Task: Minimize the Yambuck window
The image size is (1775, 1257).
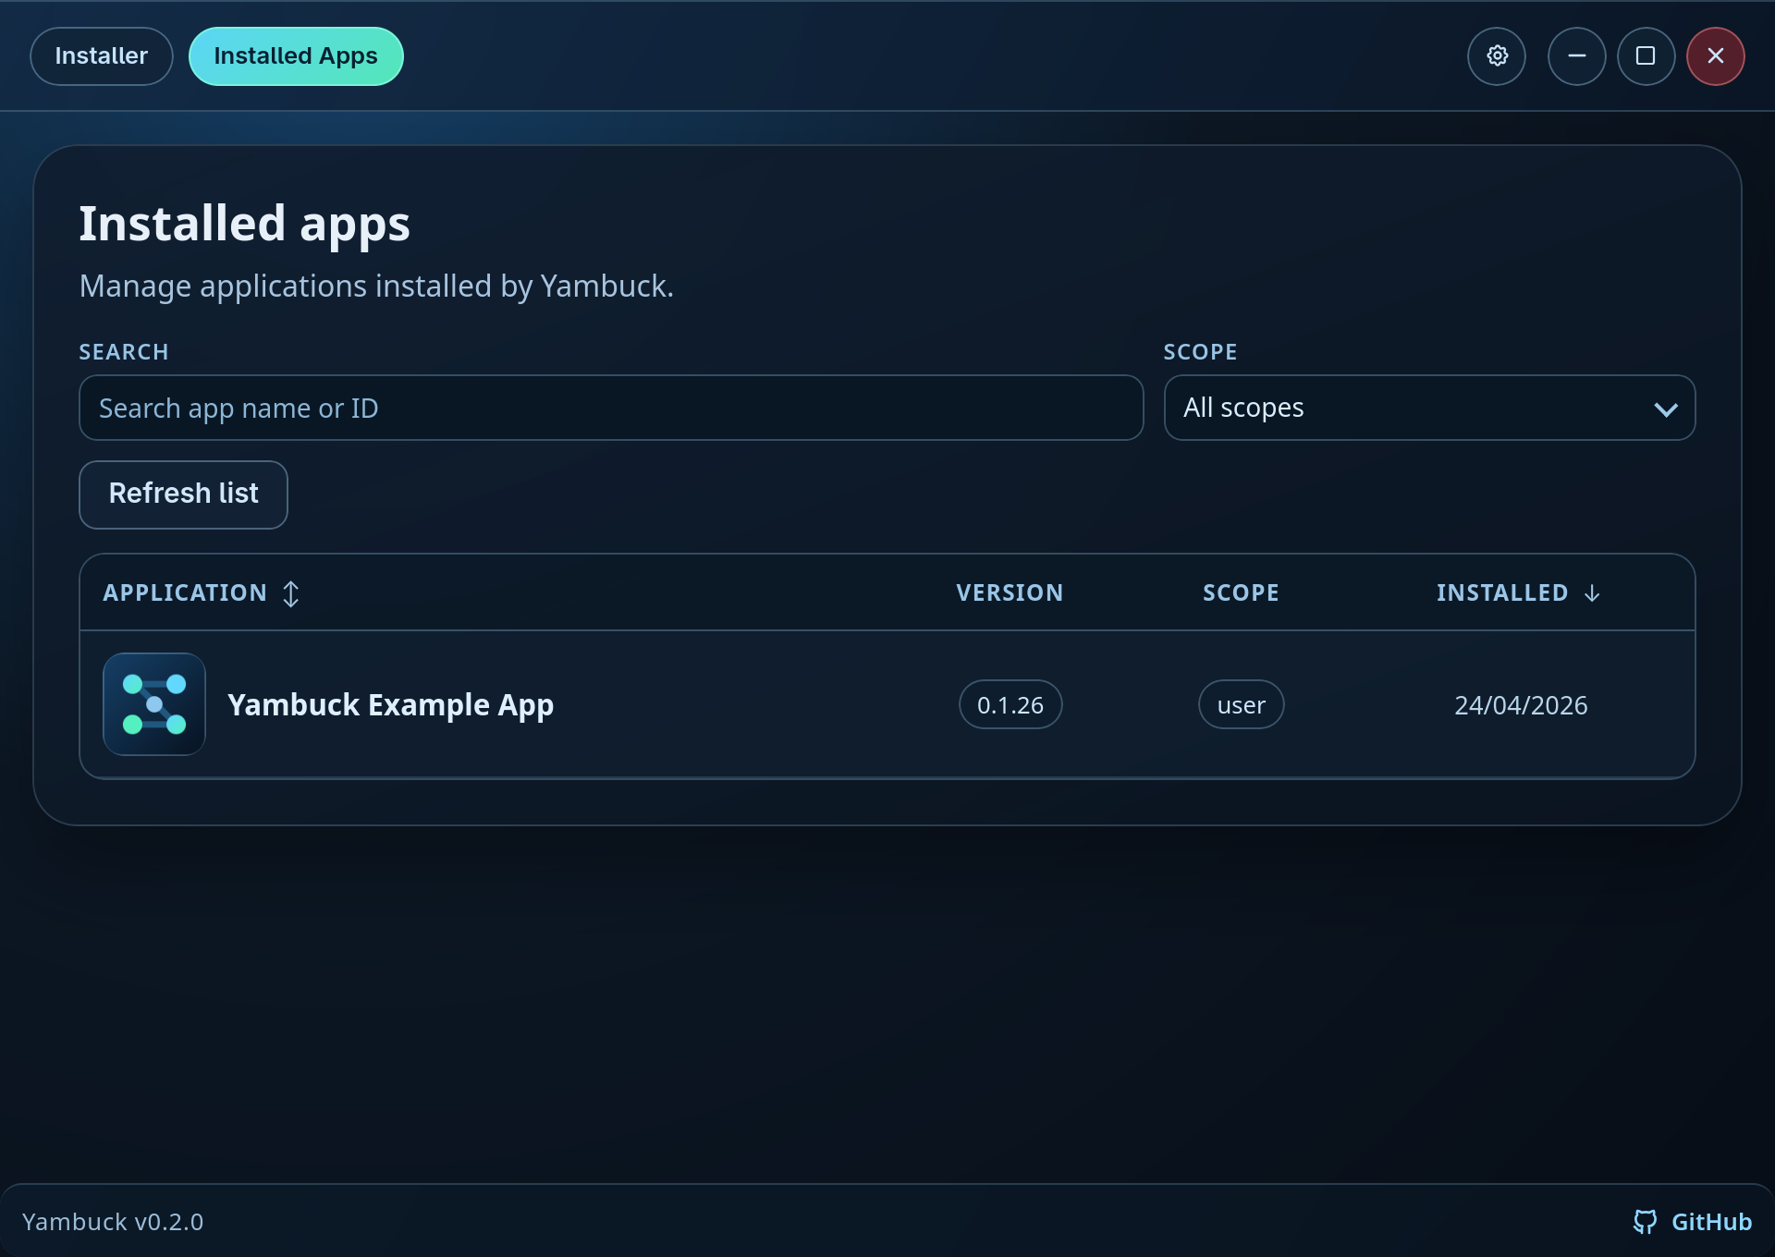Action: pos(1576,56)
